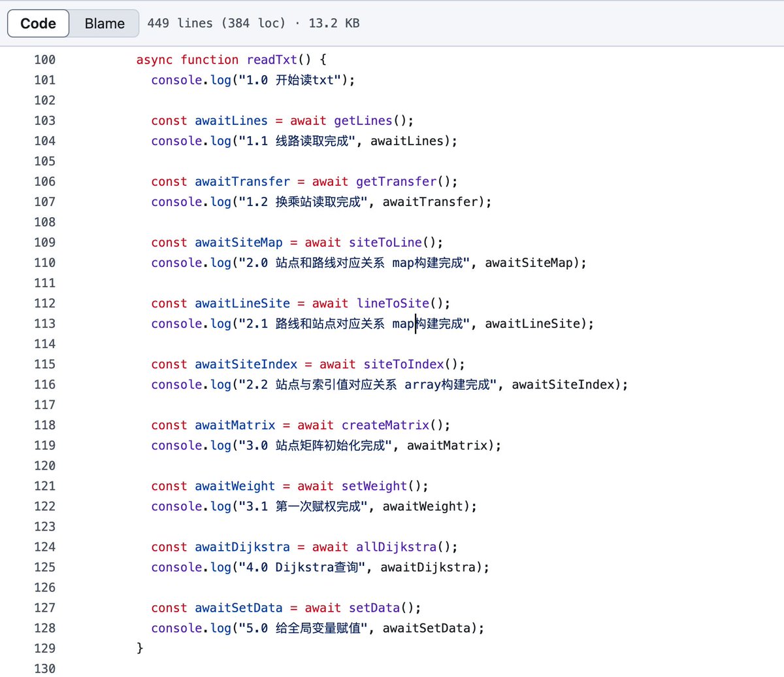Select line number 118
This screenshot has width=784, height=677.
pyautogui.click(x=45, y=425)
